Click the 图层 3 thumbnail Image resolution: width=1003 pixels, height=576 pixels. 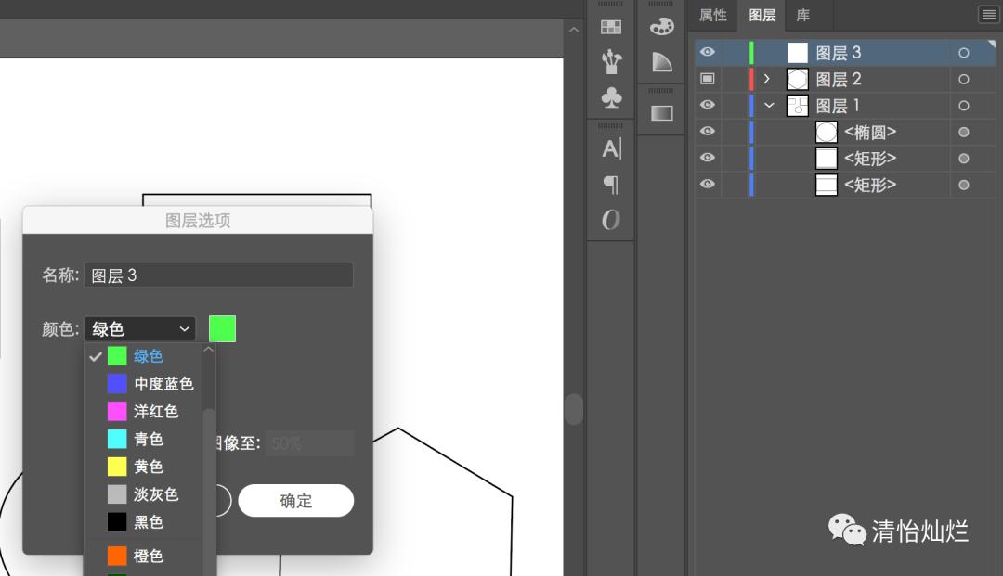tap(797, 53)
